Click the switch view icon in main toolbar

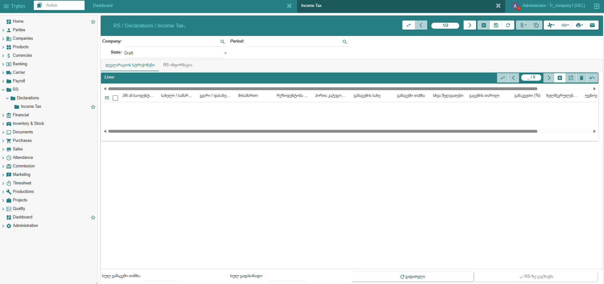[x=409, y=25]
